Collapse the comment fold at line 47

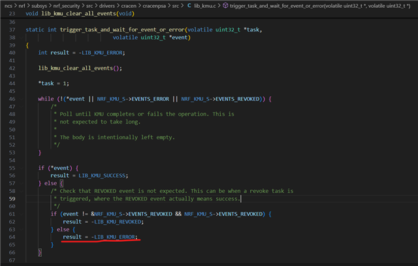(22, 107)
